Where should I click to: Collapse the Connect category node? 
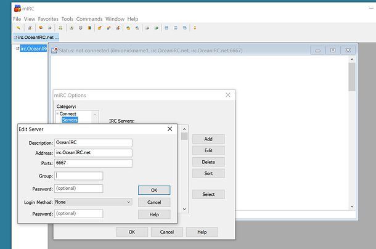coord(57,113)
